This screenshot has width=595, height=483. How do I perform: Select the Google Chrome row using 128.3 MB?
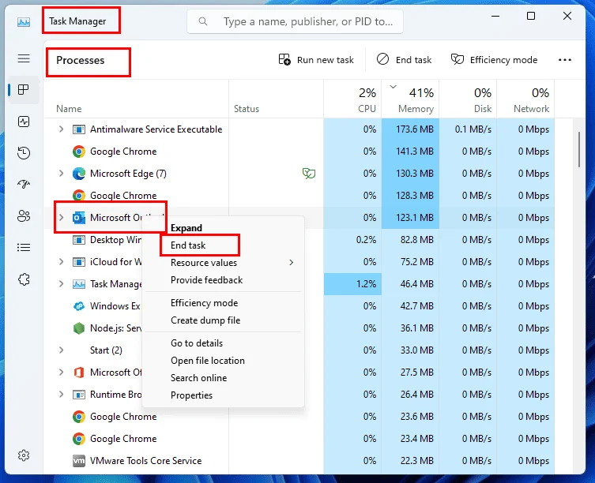[299, 196]
